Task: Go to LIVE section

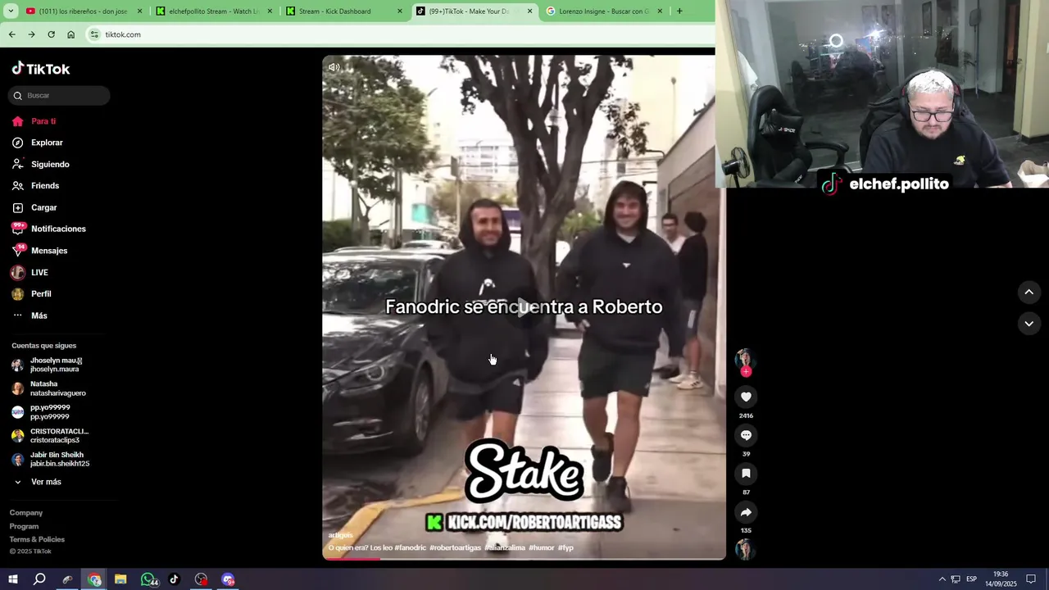Action: coord(30,272)
